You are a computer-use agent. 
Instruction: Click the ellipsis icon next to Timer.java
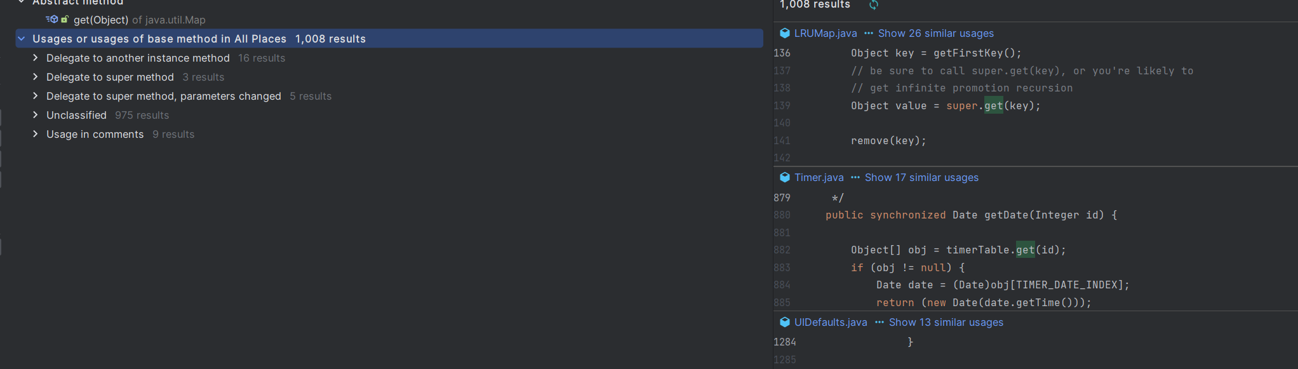[855, 177]
